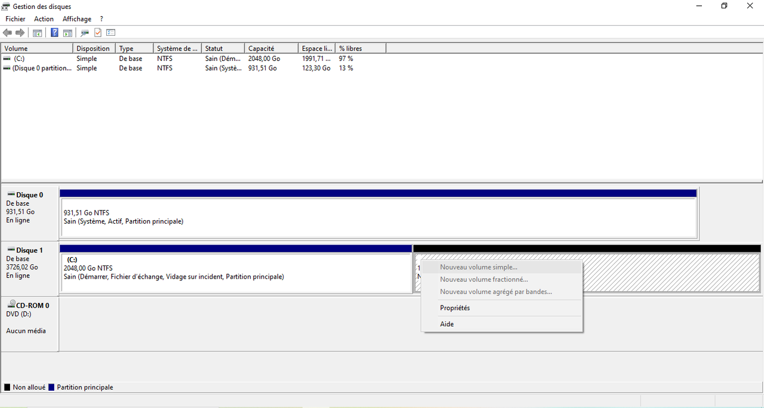Click NTFS cell in the (C:) row
Image resolution: width=764 pixels, height=408 pixels.
tap(165, 59)
